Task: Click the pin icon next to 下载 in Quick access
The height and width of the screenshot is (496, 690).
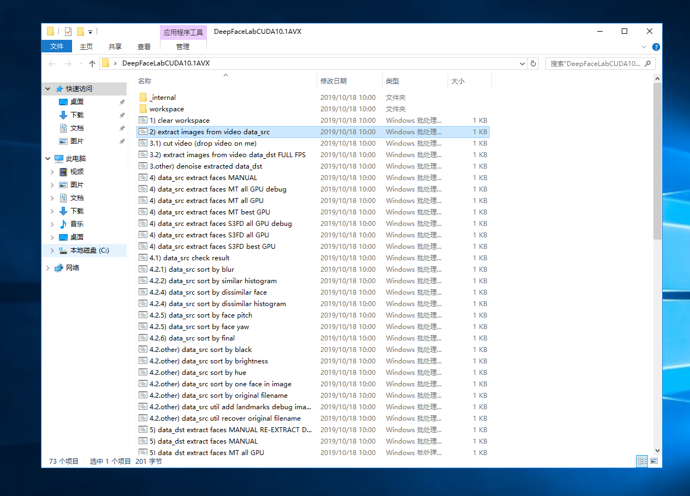Action: 122,115
